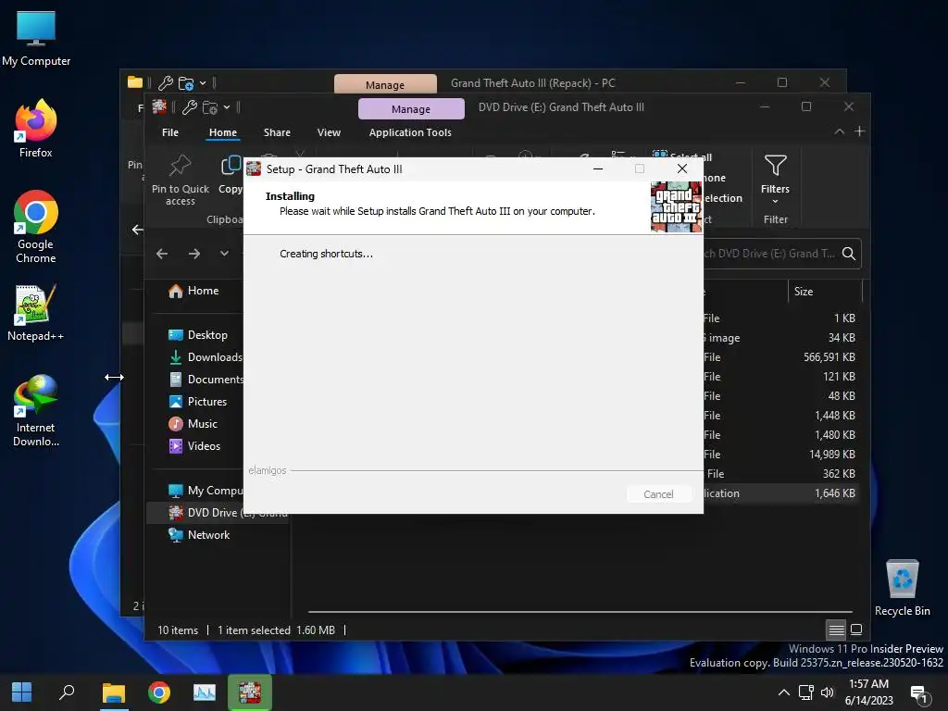Open Chrome from the taskbar
The width and height of the screenshot is (948, 711).
coord(159,692)
